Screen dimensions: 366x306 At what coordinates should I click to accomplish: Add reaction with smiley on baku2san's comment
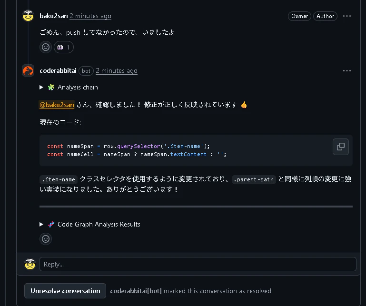pos(46,47)
